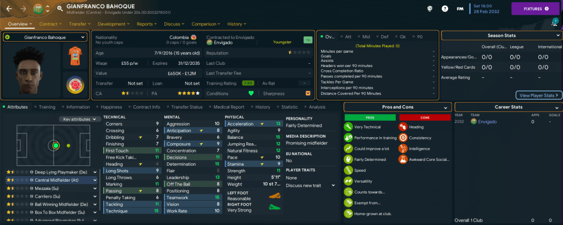Image resolution: width=563 pixels, height=225 pixels.
Task: Click the central midfield position dot on pitch
Action: tap(56, 145)
